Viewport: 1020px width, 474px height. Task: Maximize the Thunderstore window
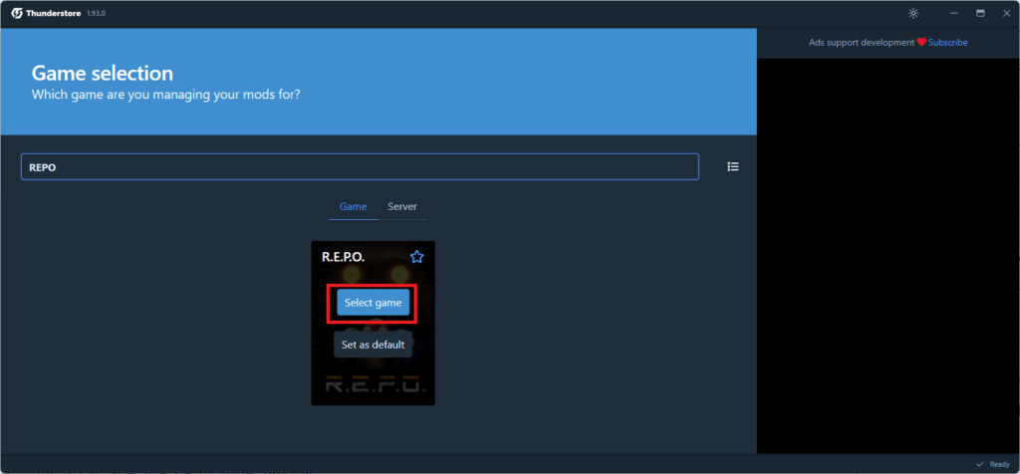(x=980, y=13)
